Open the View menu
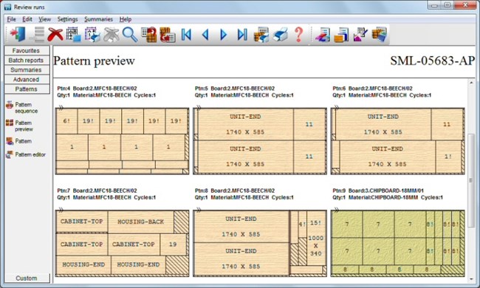The image size is (480, 288). [45, 19]
